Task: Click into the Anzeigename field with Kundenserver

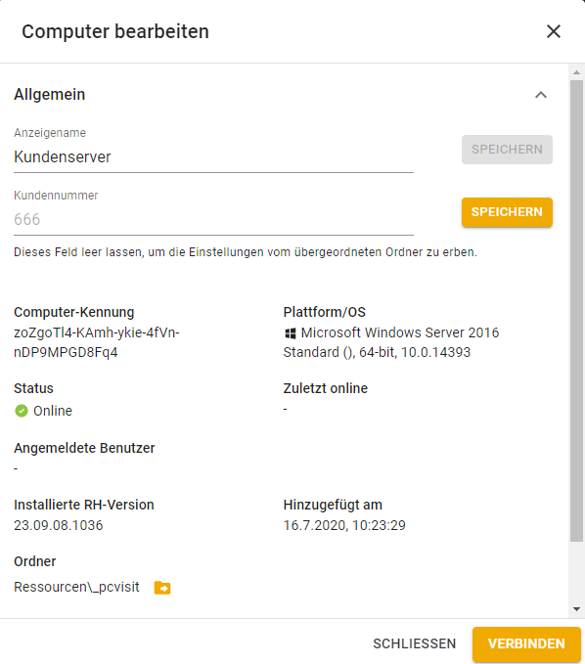Action: pos(213,157)
